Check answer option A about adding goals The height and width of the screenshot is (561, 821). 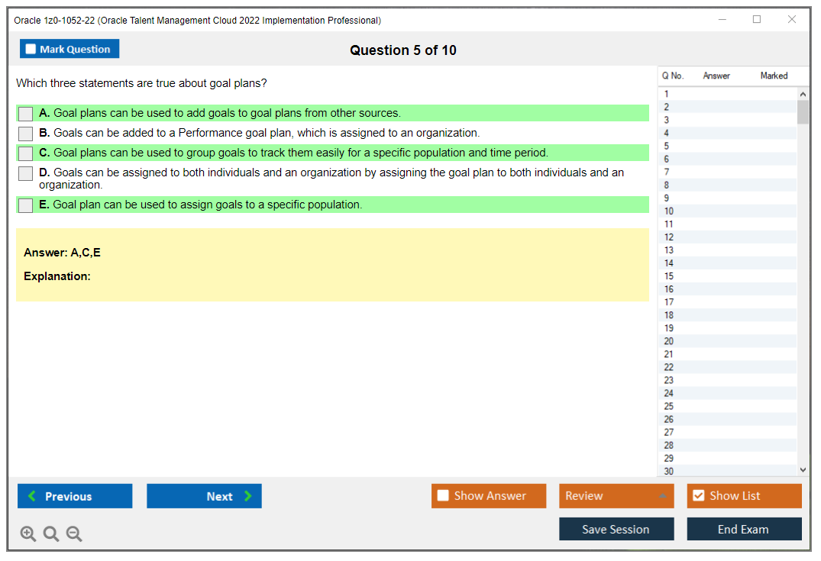24,113
